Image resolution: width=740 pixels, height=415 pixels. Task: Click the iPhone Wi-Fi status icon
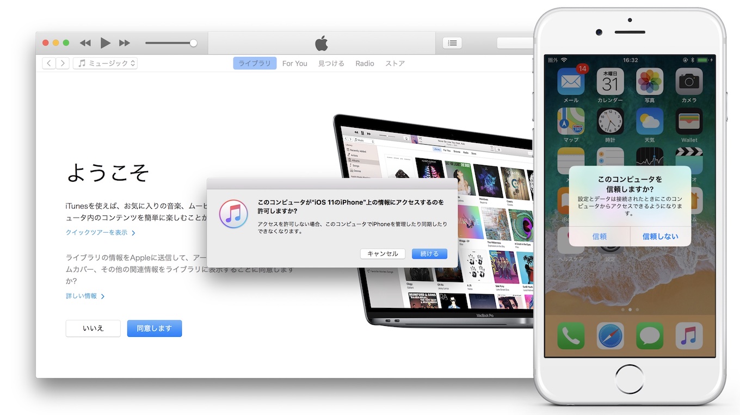click(x=564, y=59)
